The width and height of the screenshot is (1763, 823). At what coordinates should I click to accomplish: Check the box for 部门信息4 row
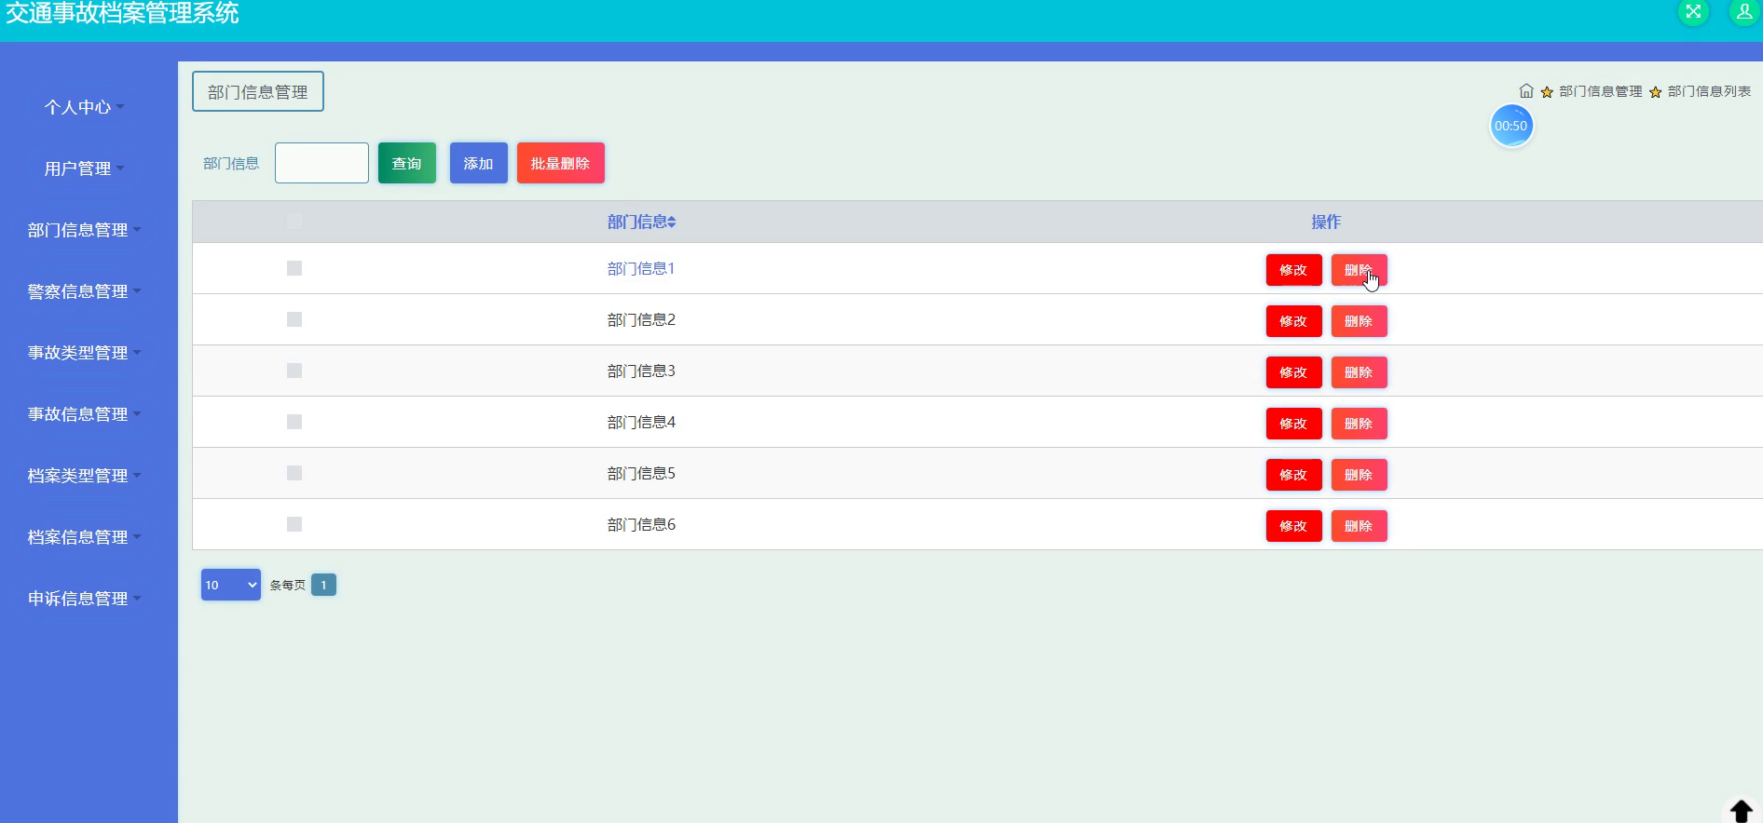point(294,422)
